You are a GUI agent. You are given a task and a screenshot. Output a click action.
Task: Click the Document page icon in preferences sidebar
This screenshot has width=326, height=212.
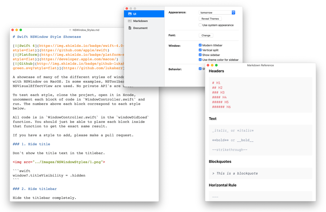[130, 28]
